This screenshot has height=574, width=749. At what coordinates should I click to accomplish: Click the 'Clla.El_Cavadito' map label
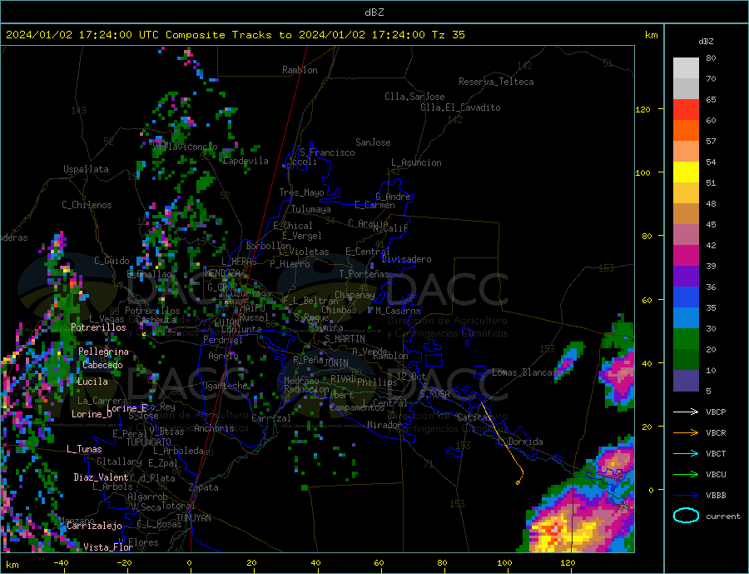click(460, 107)
